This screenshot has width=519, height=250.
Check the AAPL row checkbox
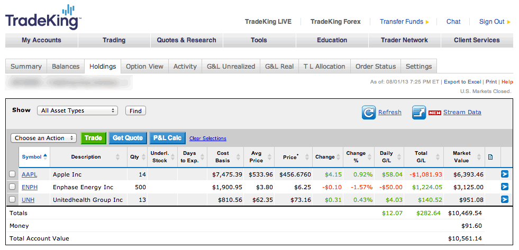(x=12, y=174)
